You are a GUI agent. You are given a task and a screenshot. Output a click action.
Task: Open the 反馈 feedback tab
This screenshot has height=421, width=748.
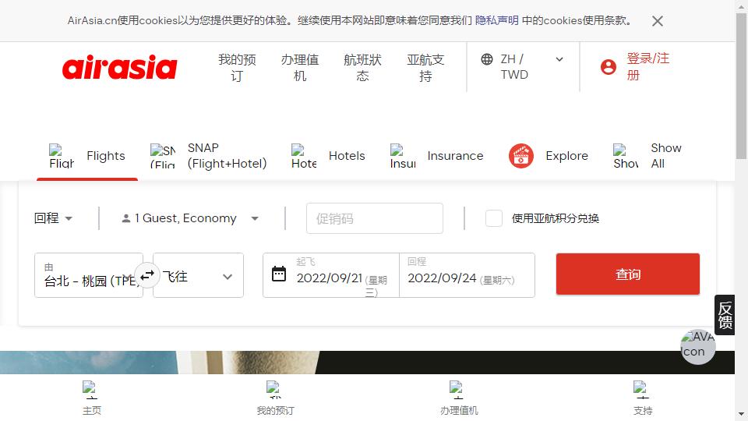point(725,315)
